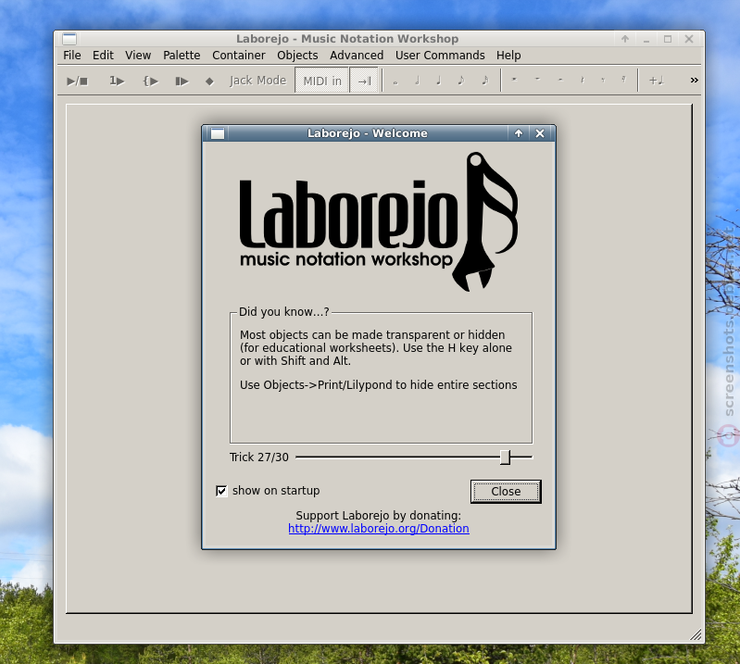Open the View menu
Screen dimensions: 740x664
(138, 56)
